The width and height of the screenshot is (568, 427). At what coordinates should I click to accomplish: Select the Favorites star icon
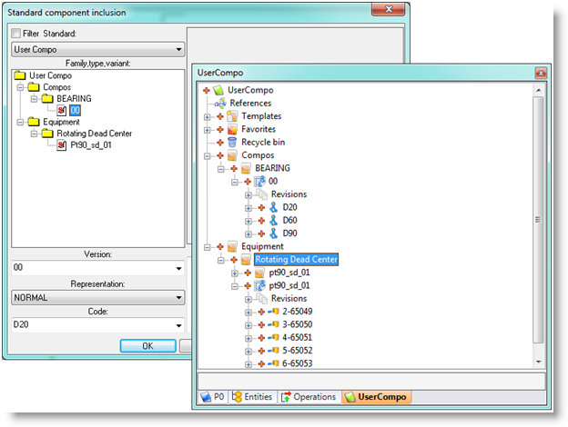(x=232, y=130)
